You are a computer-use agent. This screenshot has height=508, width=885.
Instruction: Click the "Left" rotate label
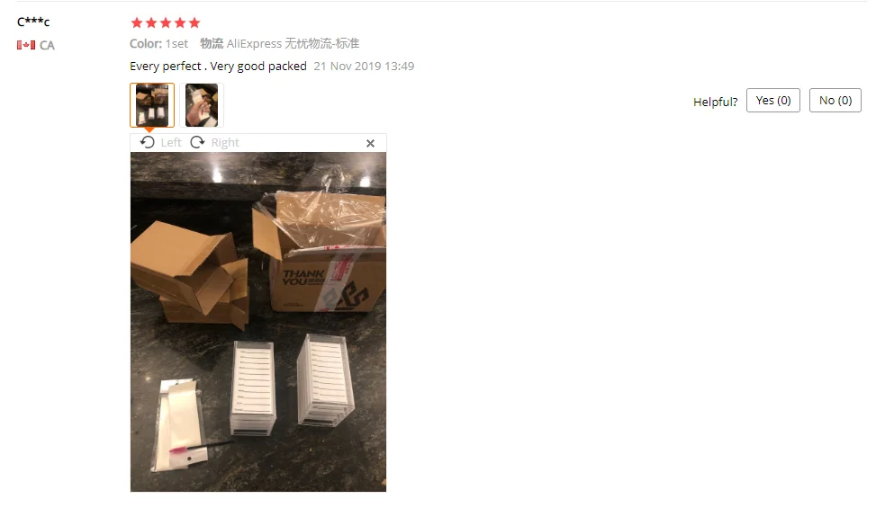tap(171, 143)
